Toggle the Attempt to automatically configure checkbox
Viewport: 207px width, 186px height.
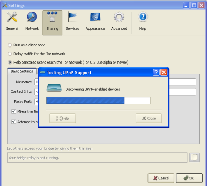(x=13, y=122)
